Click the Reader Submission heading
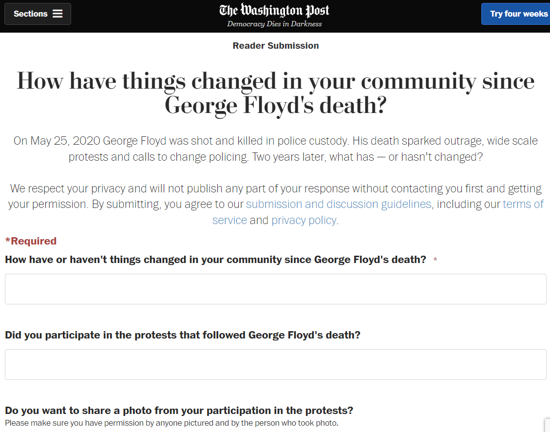Viewport: 550px width, 432px height. click(276, 46)
